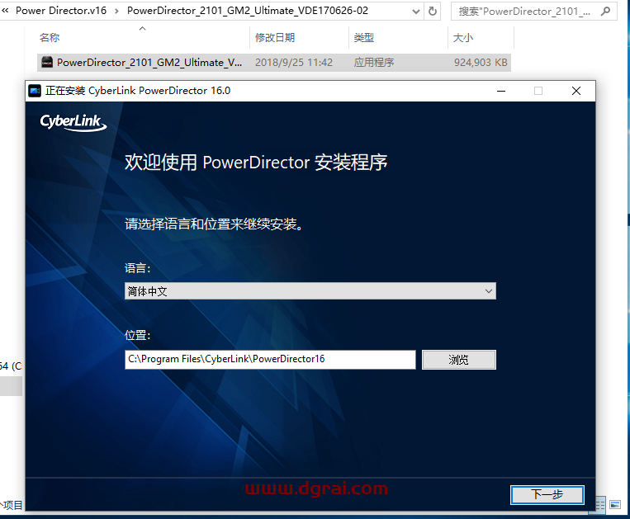This screenshot has height=519, width=630.
Task: Click the 应用程序 type cell
Action: click(374, 63)
